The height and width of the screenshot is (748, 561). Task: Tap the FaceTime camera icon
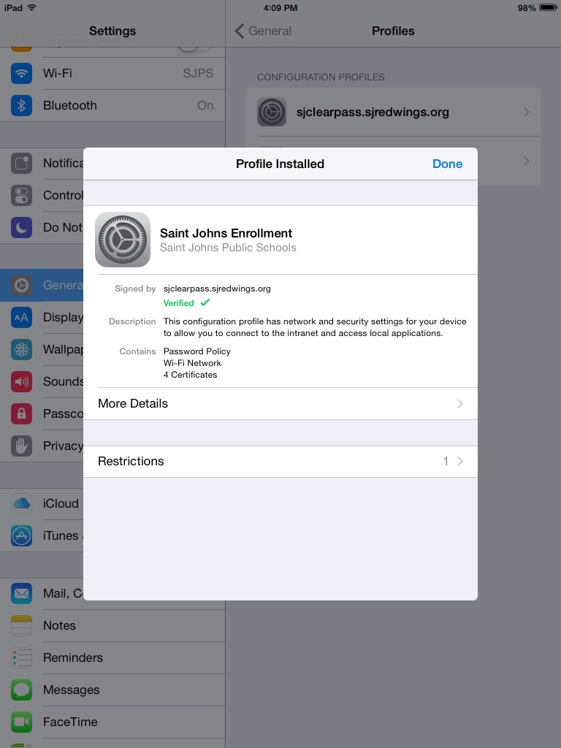point(21,722)
